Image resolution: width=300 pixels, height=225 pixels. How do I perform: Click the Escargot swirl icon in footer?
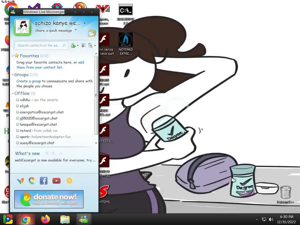click(x=32, y=180)
